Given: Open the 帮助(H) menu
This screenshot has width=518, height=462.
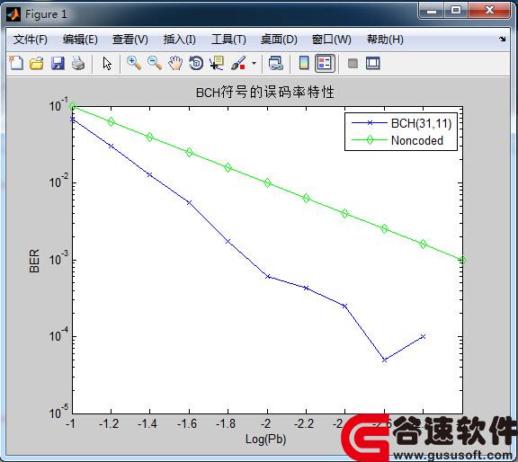Looking at the screenshot, I should coord(385,40).
